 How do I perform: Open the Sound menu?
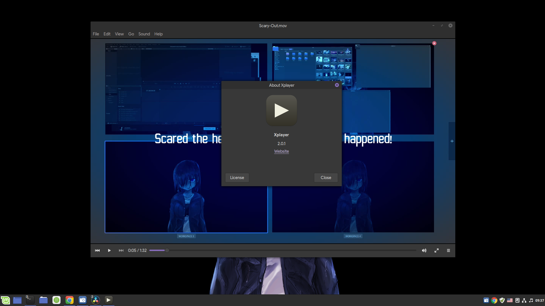click(144, 34)
